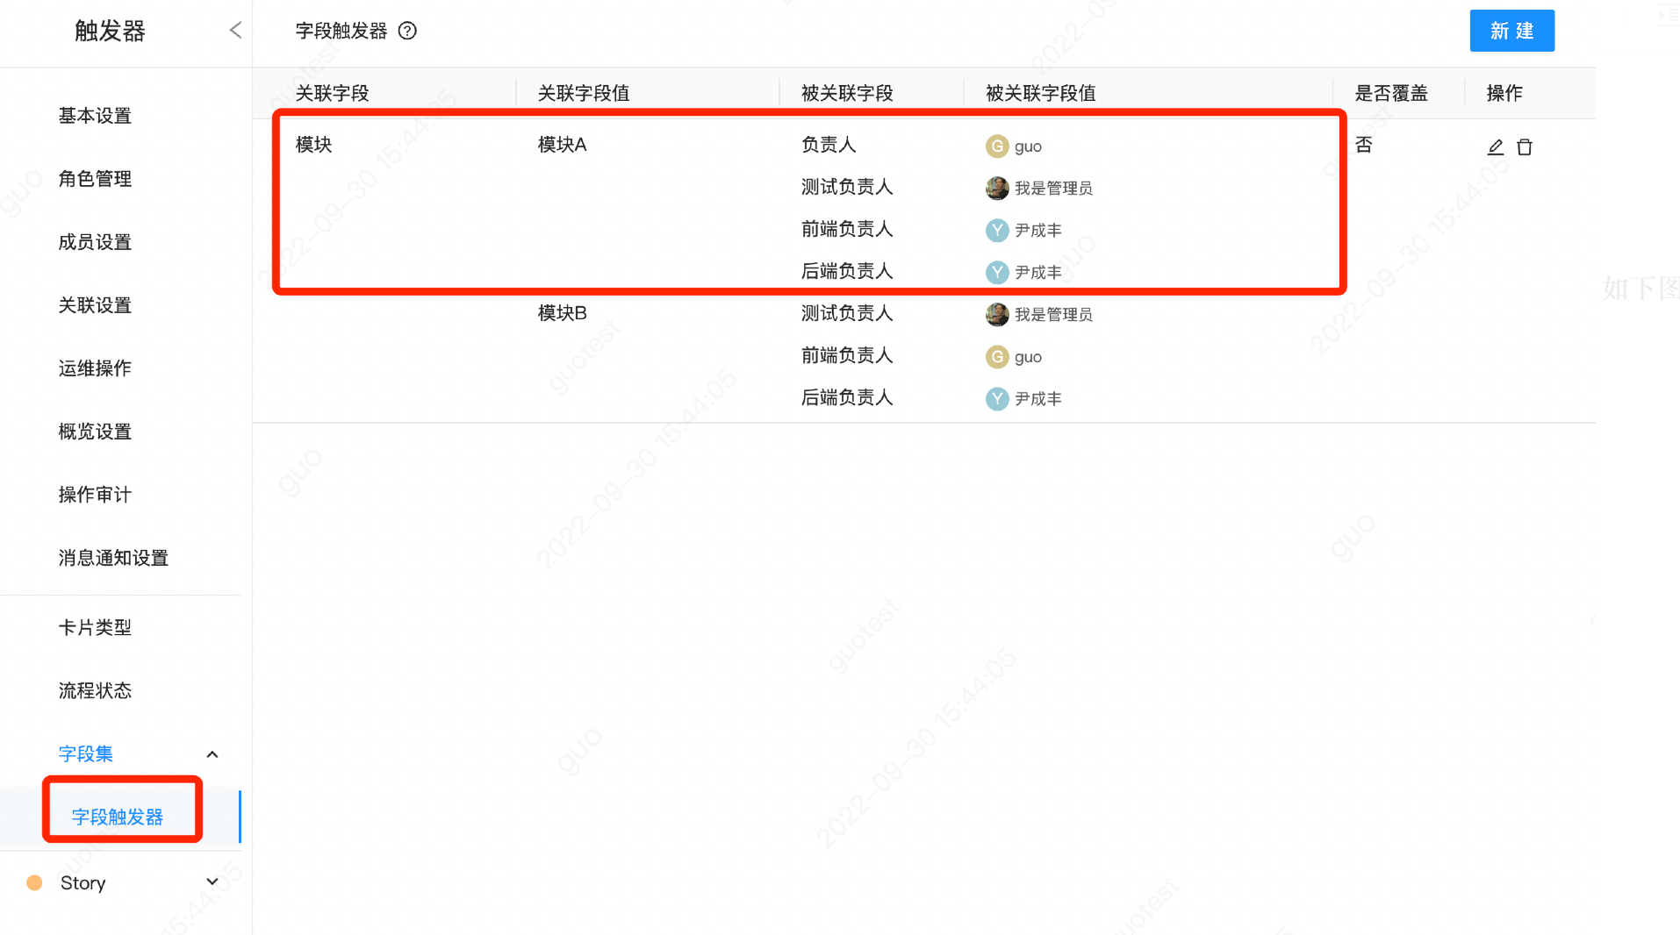This screenshot has width=1680, height=935.
Task: Click 尹成丰 avatar in 模块B 后端负责人 row
Action: [997, 398]
